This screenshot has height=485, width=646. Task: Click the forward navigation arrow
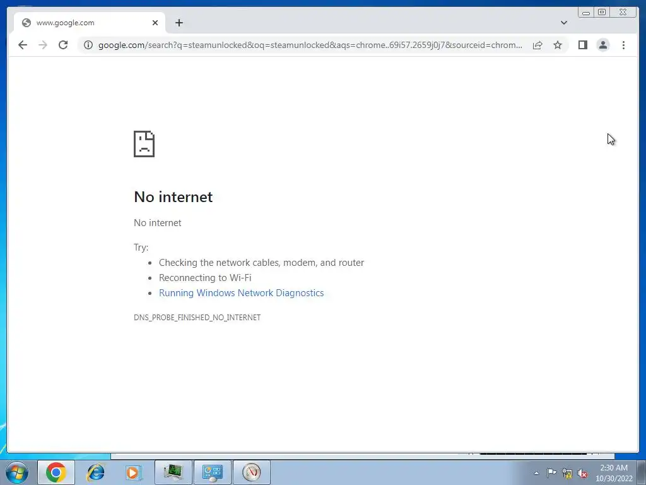click(x=43, y=45)
